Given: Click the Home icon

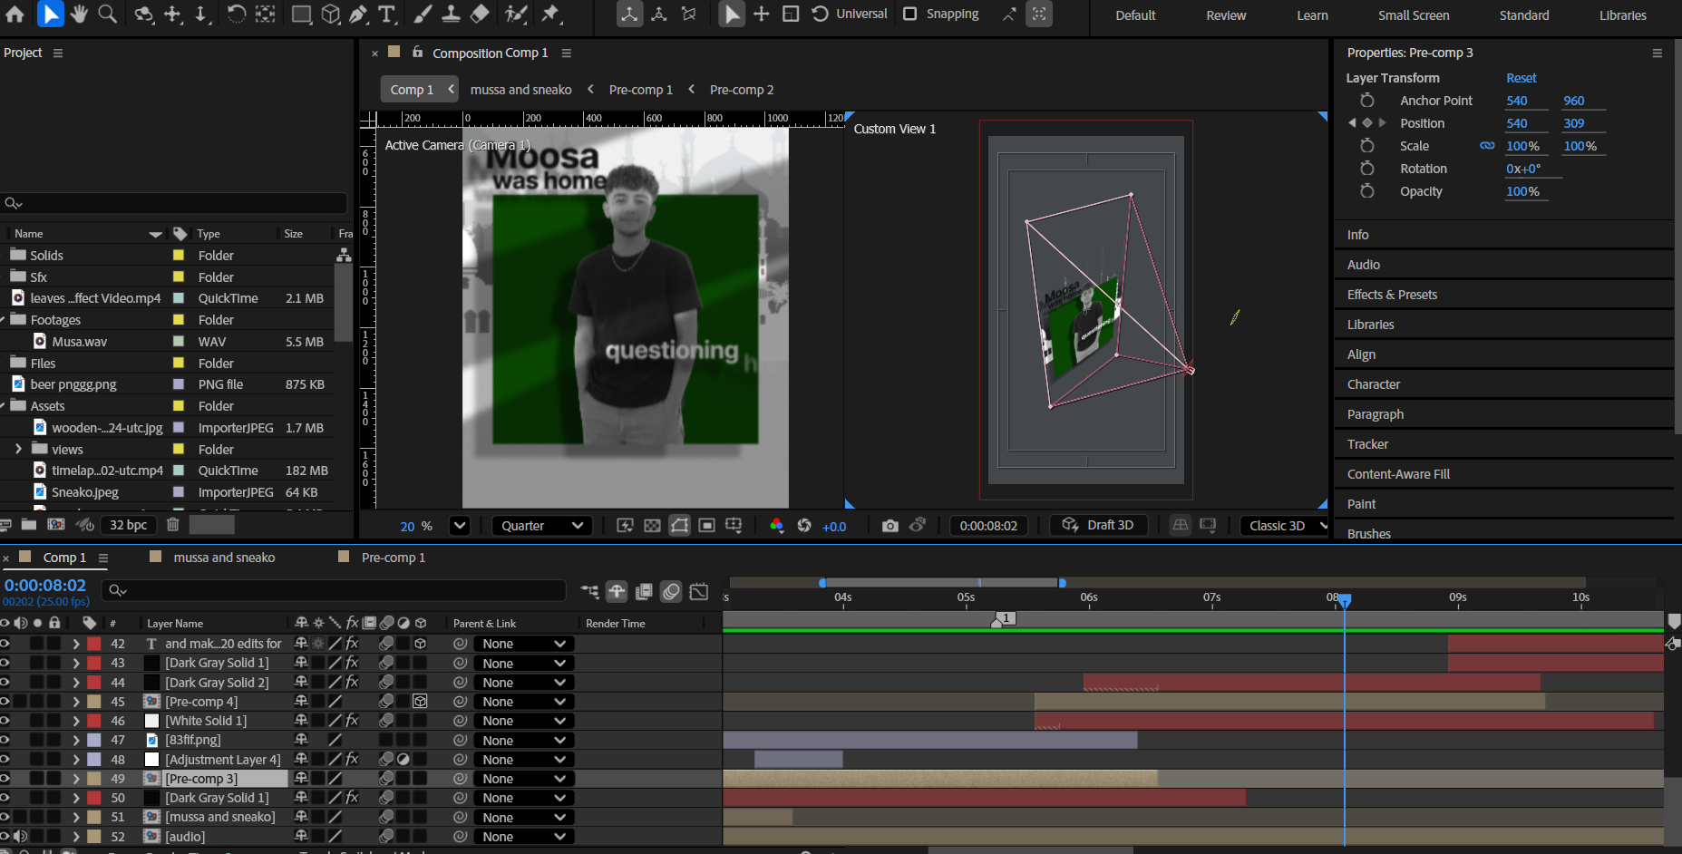Looking at the screenshot, I should point(15,14).
